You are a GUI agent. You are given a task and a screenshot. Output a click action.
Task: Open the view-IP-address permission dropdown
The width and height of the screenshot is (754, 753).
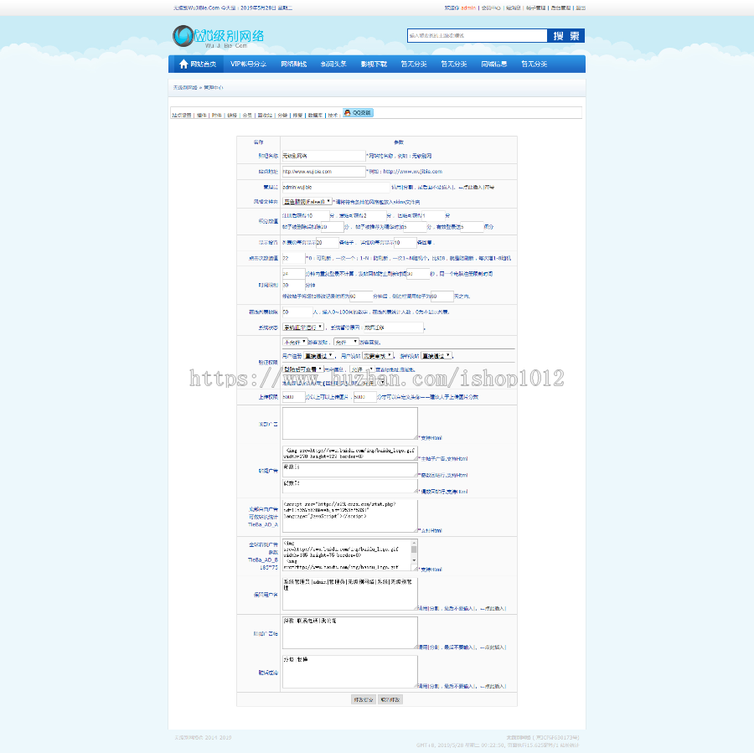click(362, 369)
